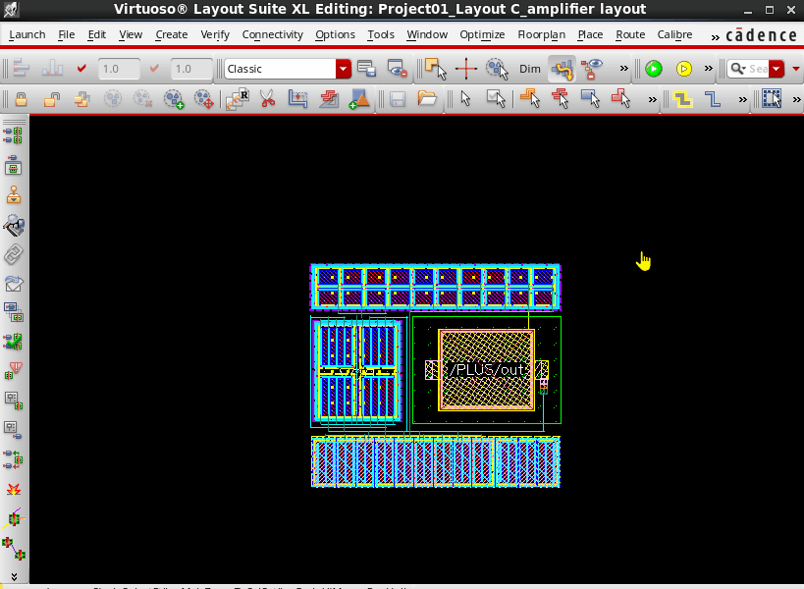
Task: Click the red crosshair tool icon
Action: coord(465,69)
